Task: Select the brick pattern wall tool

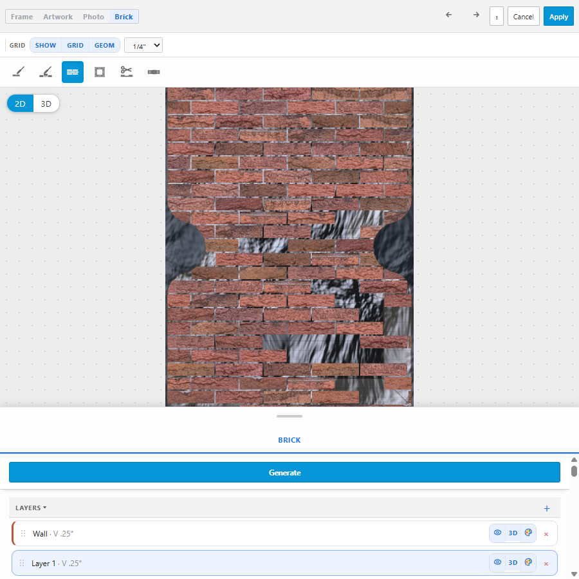Action: (x=73, y=72)
